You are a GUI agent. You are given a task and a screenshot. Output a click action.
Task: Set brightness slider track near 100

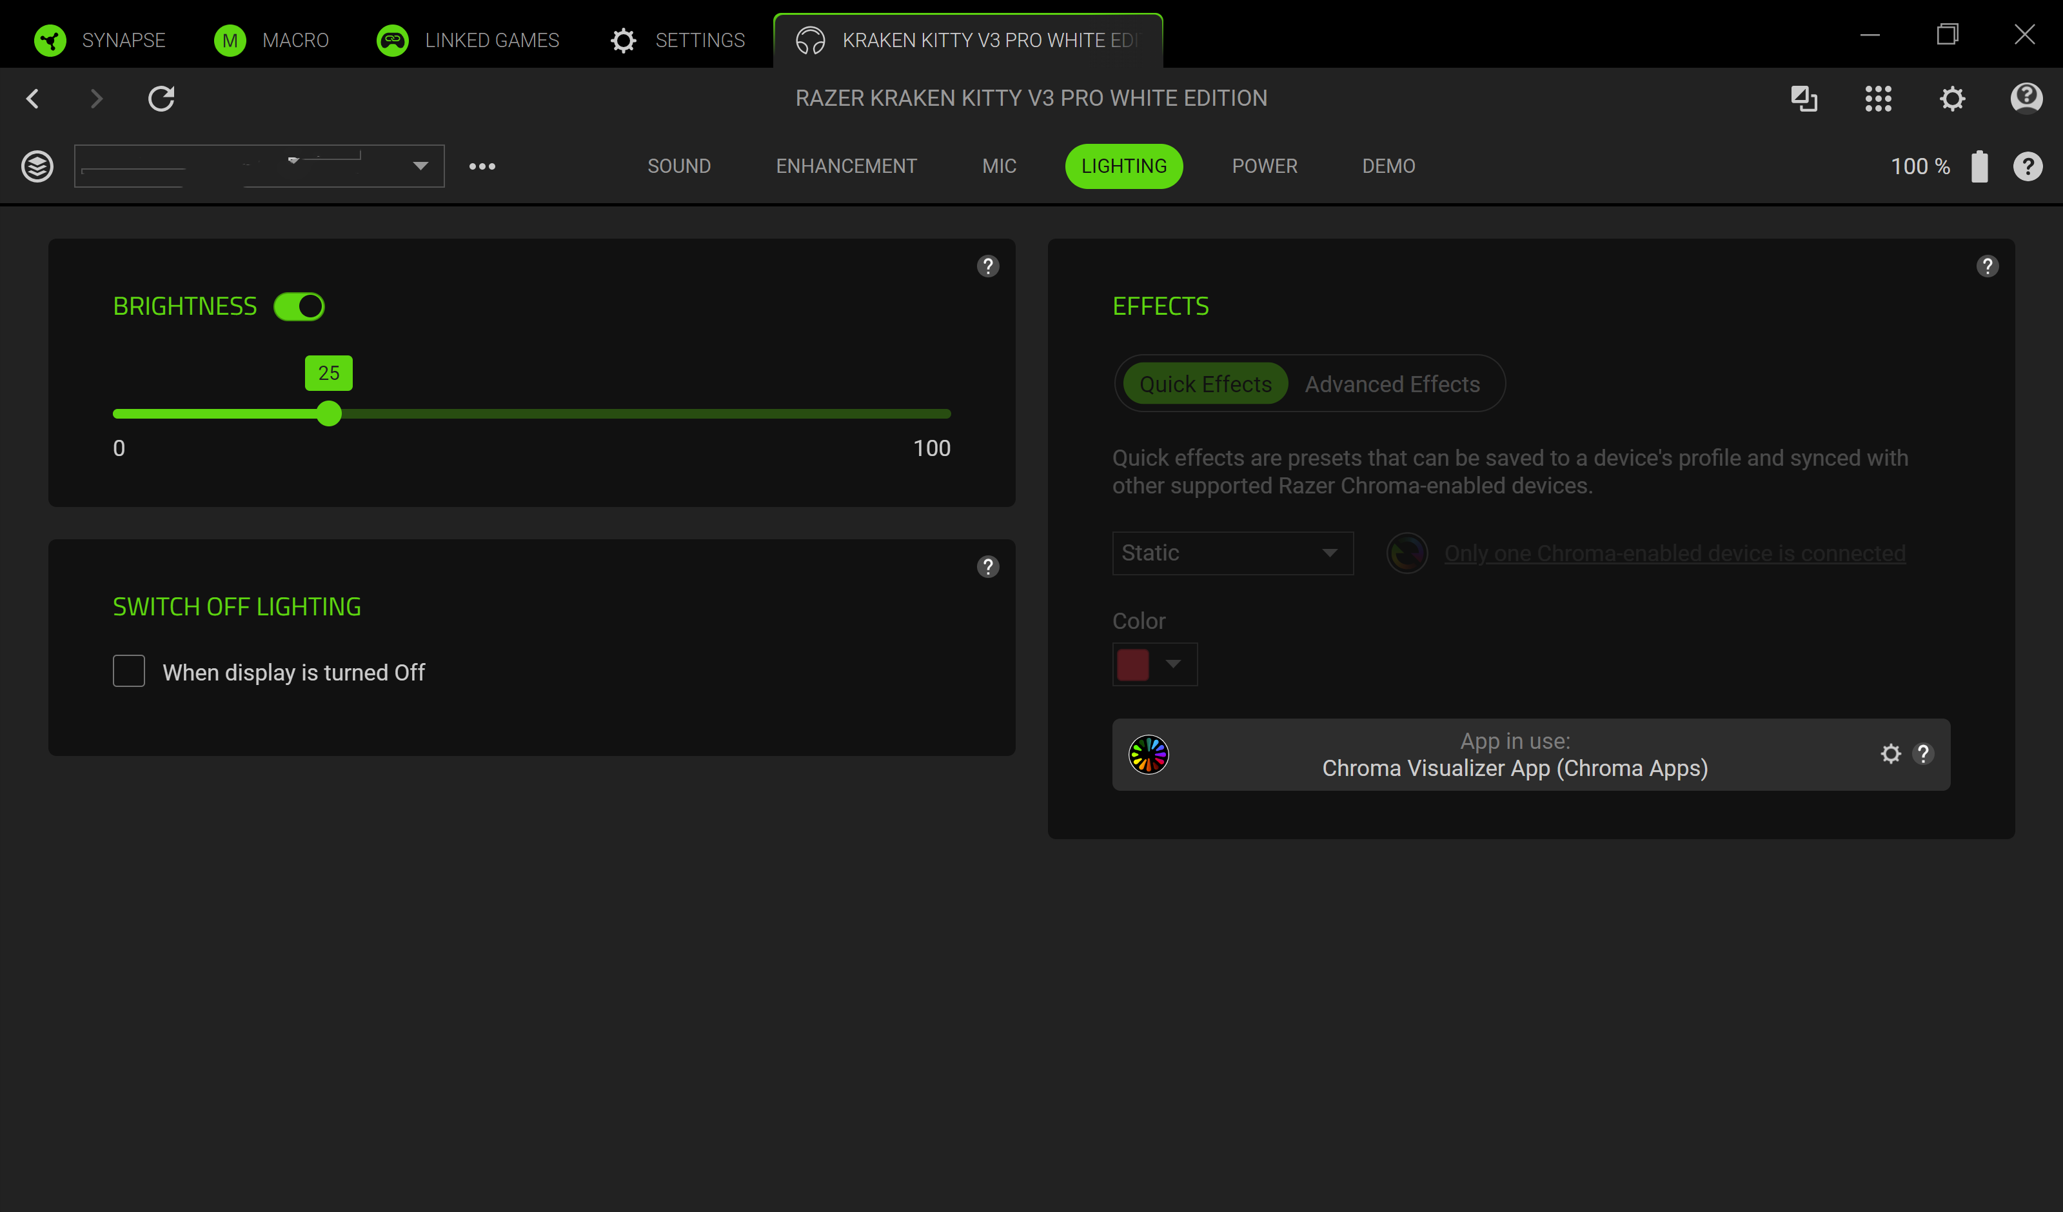(945, 413)
